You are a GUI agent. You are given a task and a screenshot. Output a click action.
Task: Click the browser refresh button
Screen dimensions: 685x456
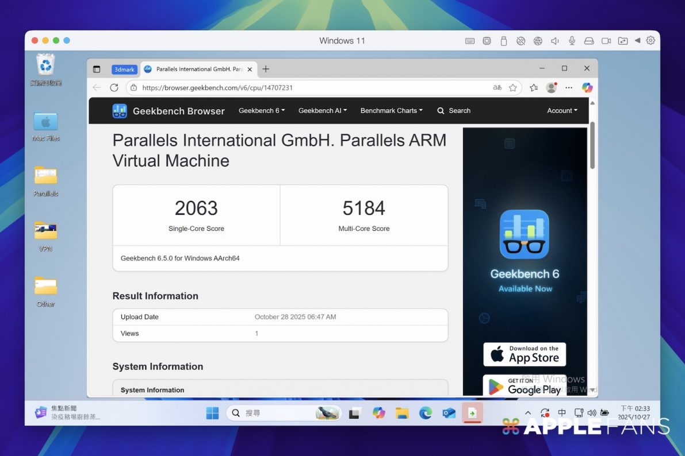click(x=114, y=88)
